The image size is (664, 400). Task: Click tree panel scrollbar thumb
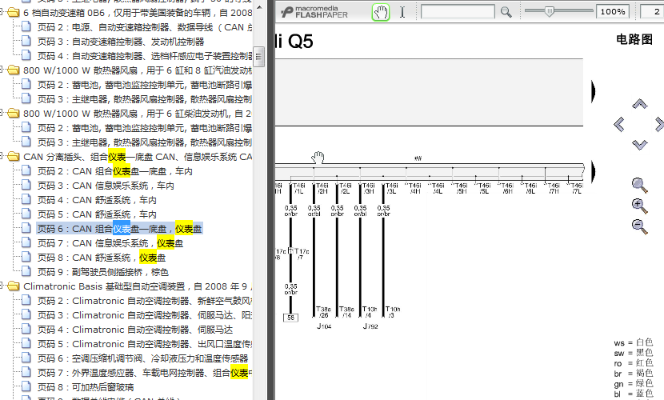tap(259, 56)
